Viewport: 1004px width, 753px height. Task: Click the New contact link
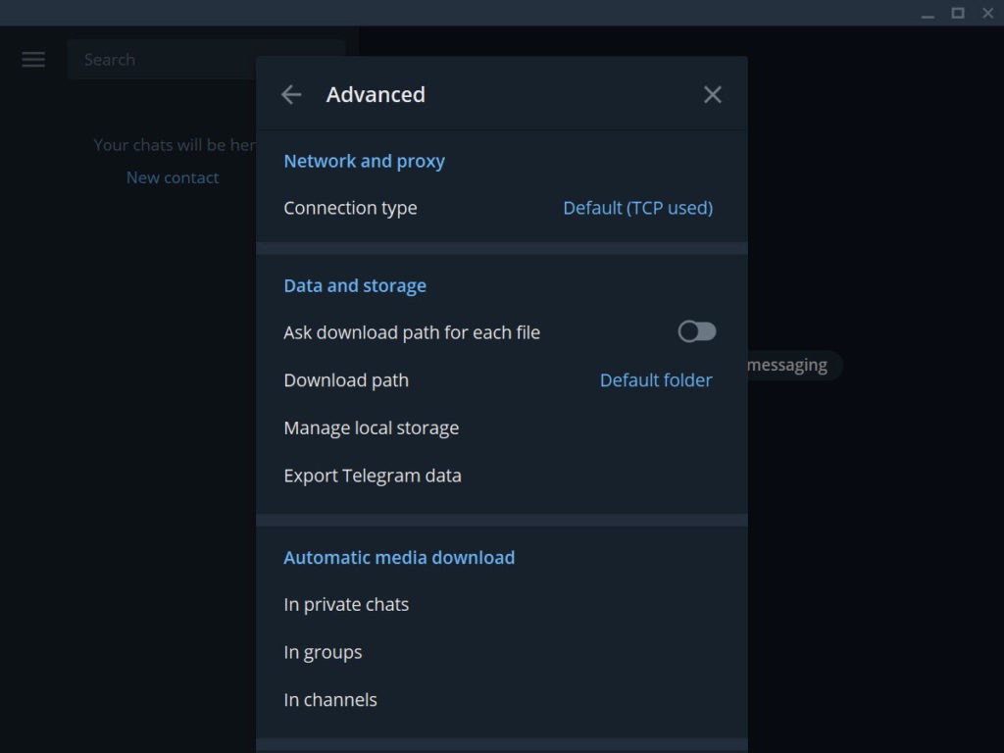click(x=173, y=177)
